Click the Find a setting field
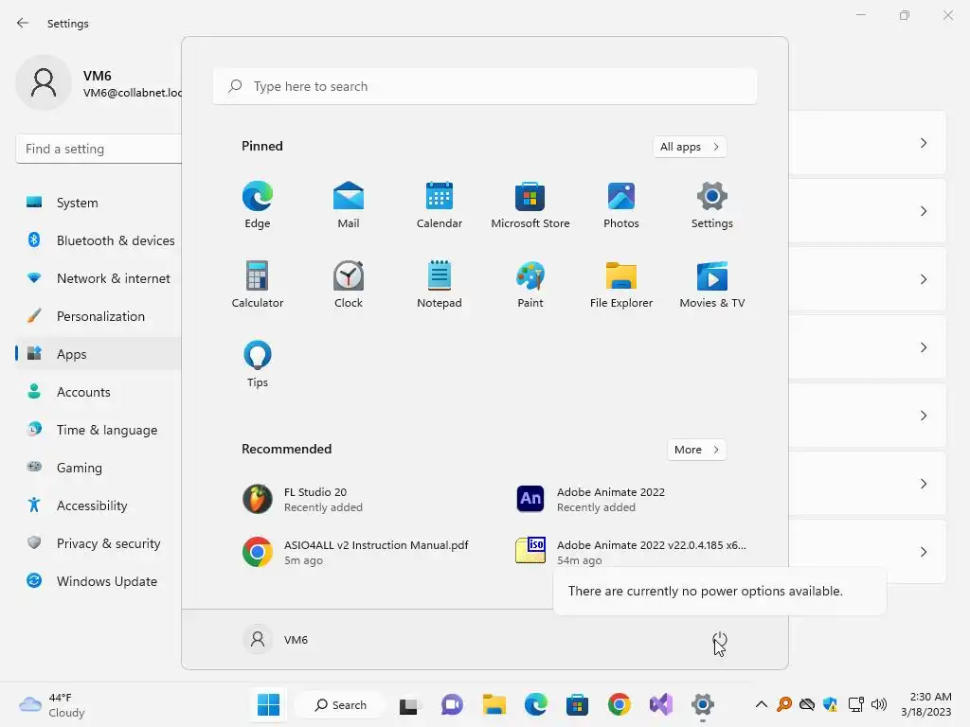Image resolution: width=970 pixels, height=727 pixels. 99,149
